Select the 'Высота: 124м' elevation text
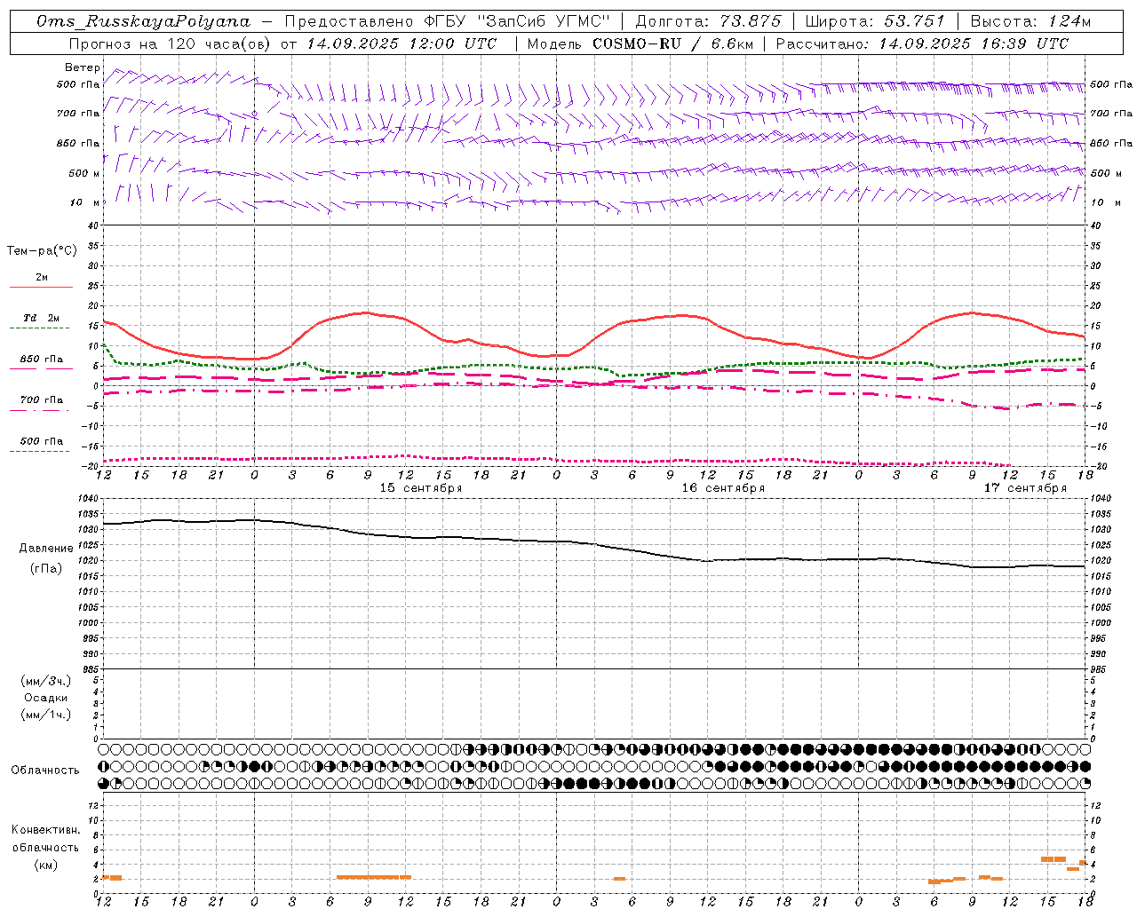The height and width of the screenshot is (909, 1137). pyautogui.click(x=1030, y=21)
